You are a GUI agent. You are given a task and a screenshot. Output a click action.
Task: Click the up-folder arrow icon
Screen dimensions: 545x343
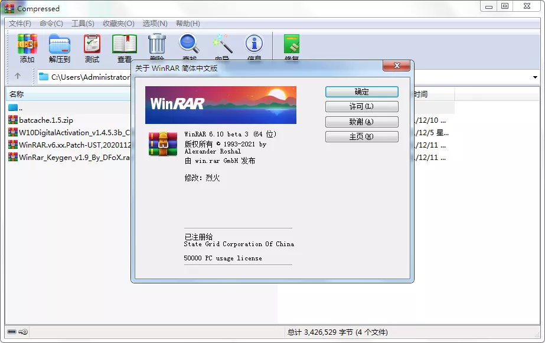point(19,76)
